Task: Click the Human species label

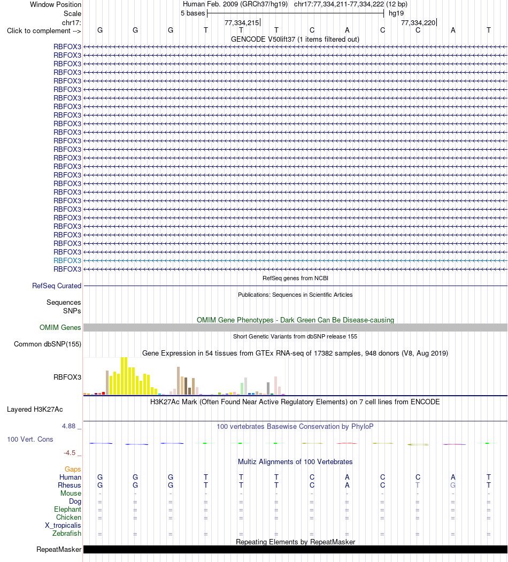Action: pyautogui.click(x=70, y=477)
